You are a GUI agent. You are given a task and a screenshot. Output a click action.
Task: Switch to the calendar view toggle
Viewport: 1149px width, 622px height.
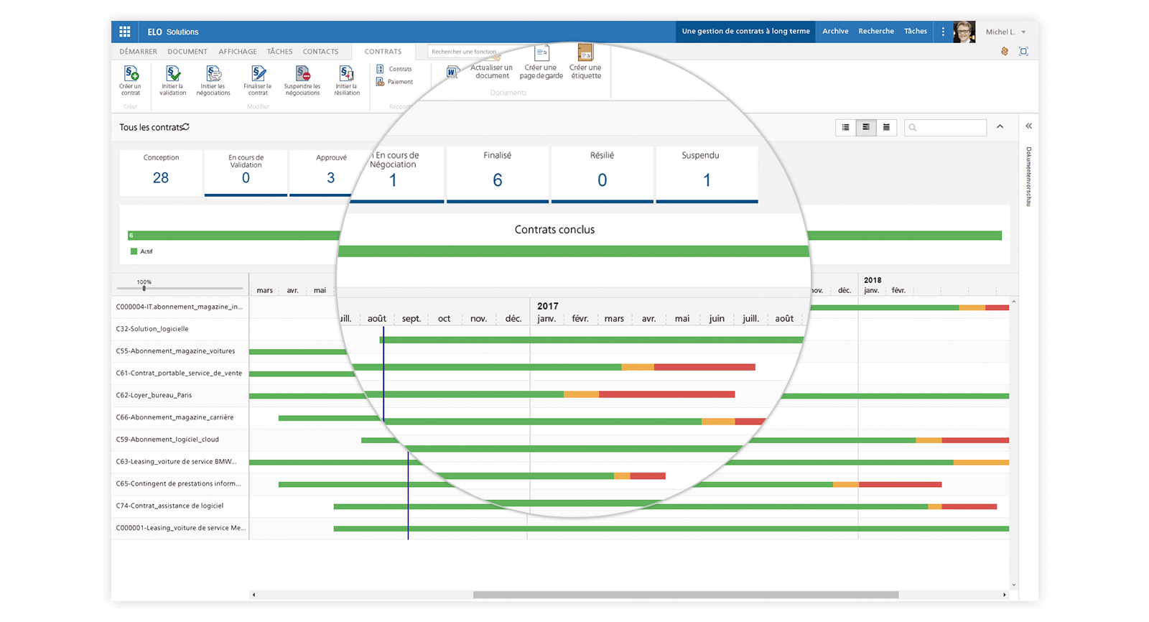(886, 127)
